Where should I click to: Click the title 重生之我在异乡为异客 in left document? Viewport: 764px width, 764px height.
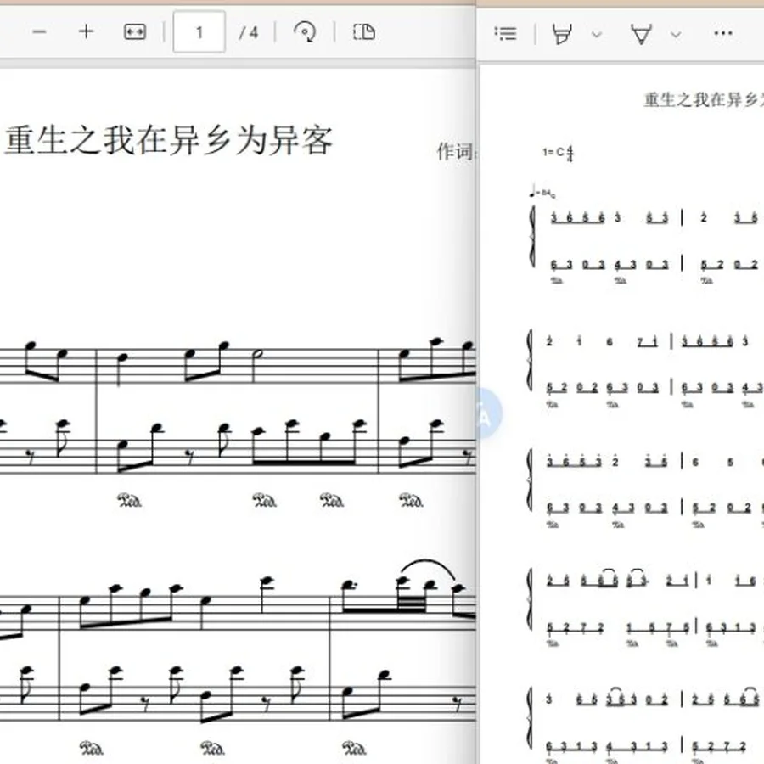coord(169,140)
